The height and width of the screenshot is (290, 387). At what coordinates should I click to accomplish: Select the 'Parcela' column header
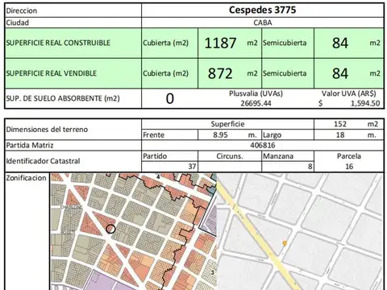tap(349, 156)
